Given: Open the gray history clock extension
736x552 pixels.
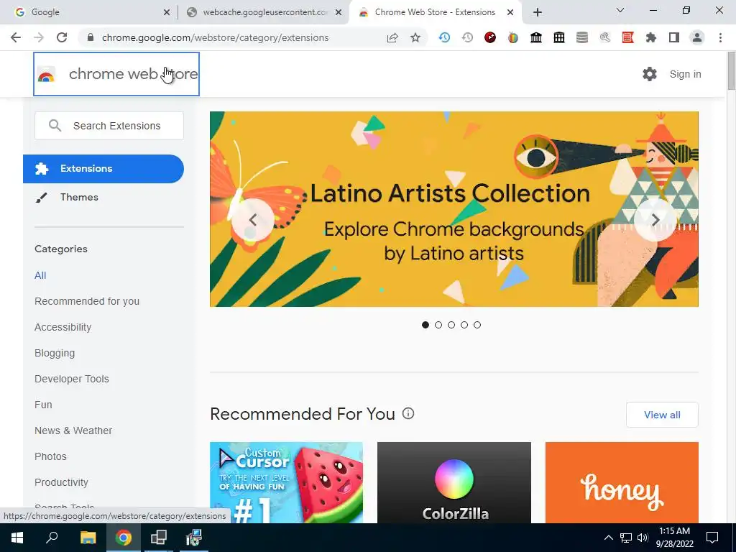Looking at the screenshot, I should click(x=467, y=37).
